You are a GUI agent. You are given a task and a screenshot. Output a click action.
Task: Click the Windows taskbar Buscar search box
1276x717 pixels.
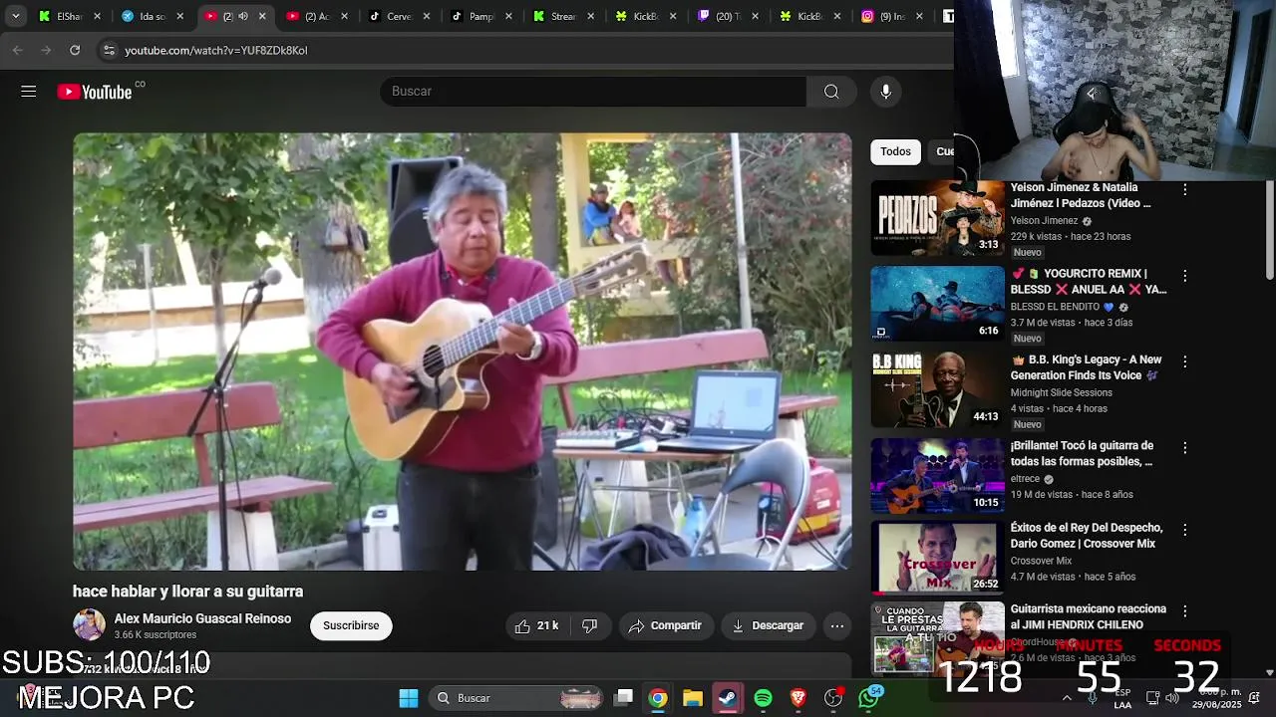pos(516,698)
